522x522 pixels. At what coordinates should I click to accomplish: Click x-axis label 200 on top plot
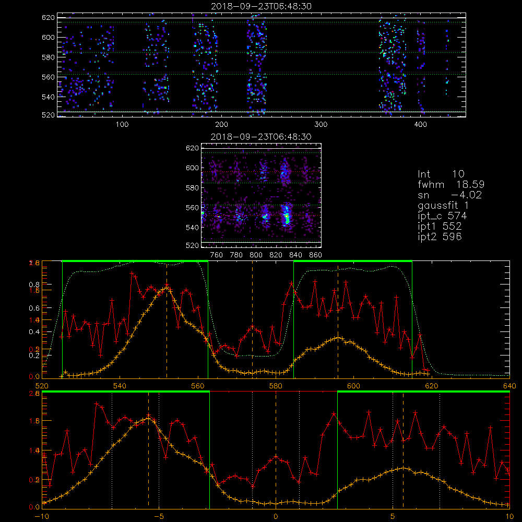[x=221, y=125]
